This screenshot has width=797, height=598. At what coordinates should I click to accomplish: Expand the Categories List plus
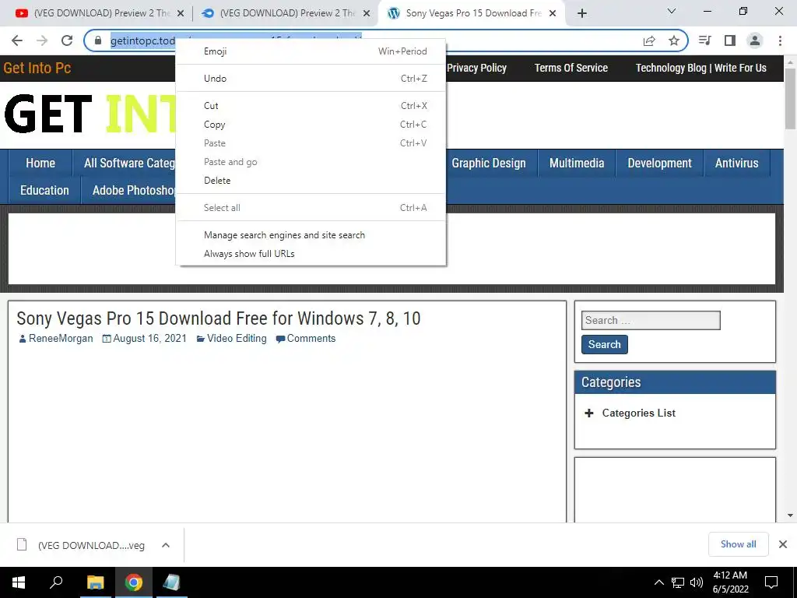pos(588,413)
